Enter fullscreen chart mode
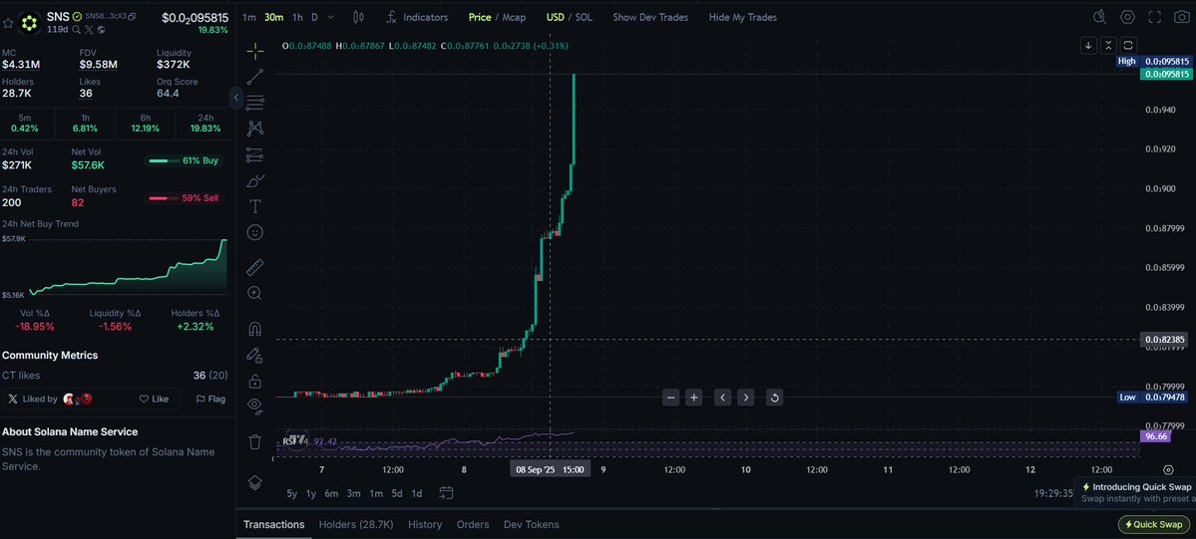 pyautogui.click(x=1155, y=17)
